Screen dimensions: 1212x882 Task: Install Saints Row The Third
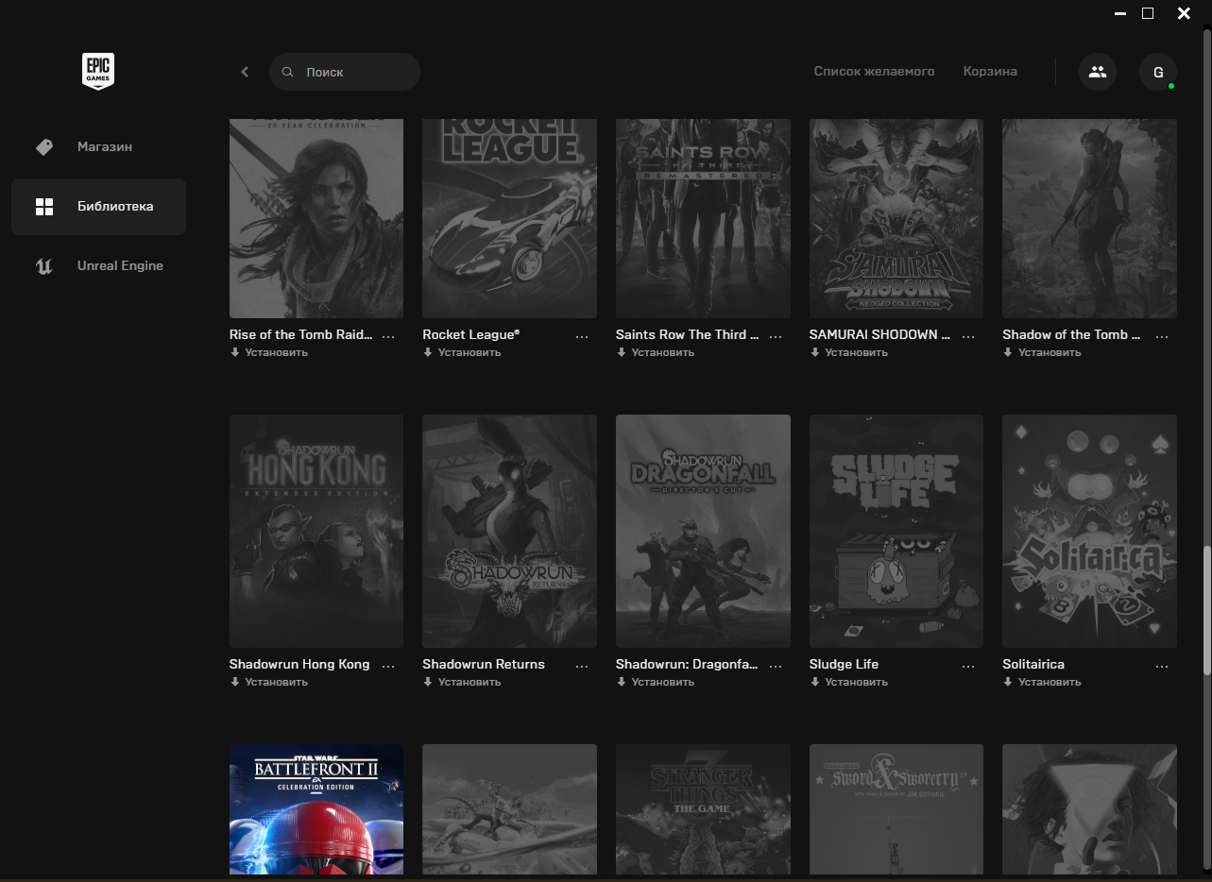[656, 352]
